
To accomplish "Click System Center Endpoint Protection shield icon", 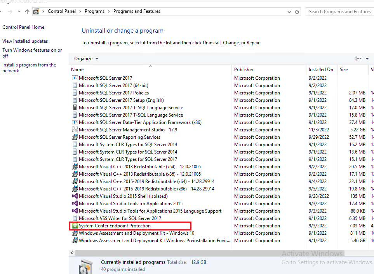I will [x=75, y=225].
